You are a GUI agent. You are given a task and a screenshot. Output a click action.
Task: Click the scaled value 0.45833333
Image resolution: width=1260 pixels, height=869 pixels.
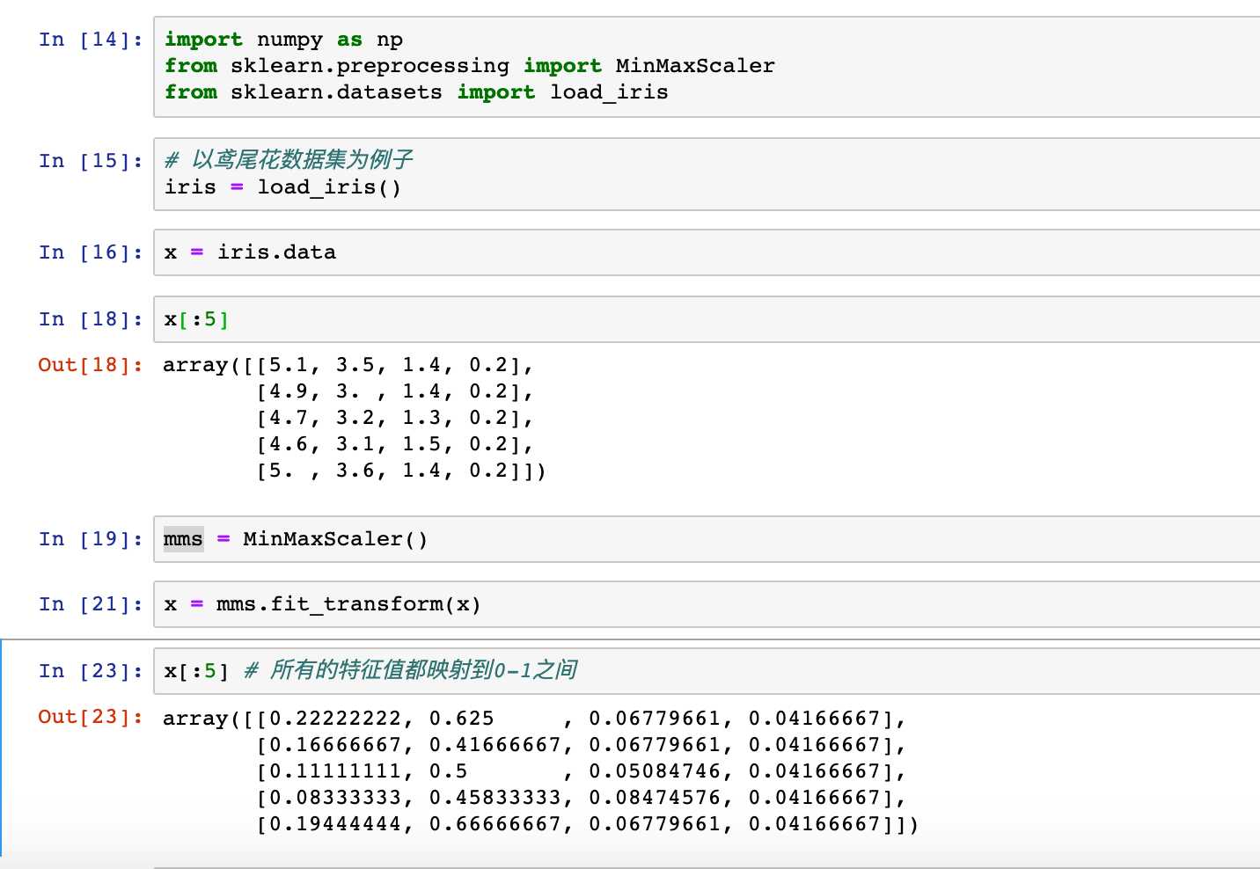(x=495, y=798)
